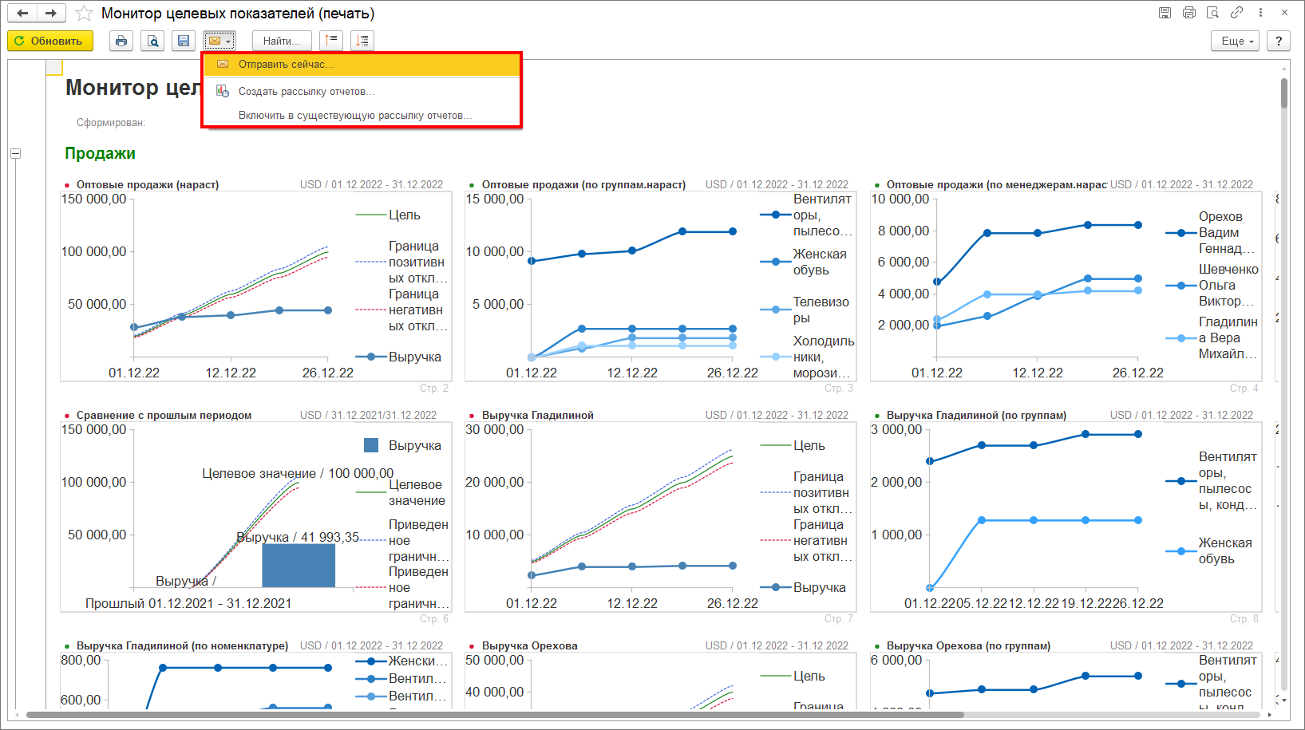This screenshot has width=1305, height=730.
Task: Collapse the Продажи group with minus box
Action: click(15, 153)
